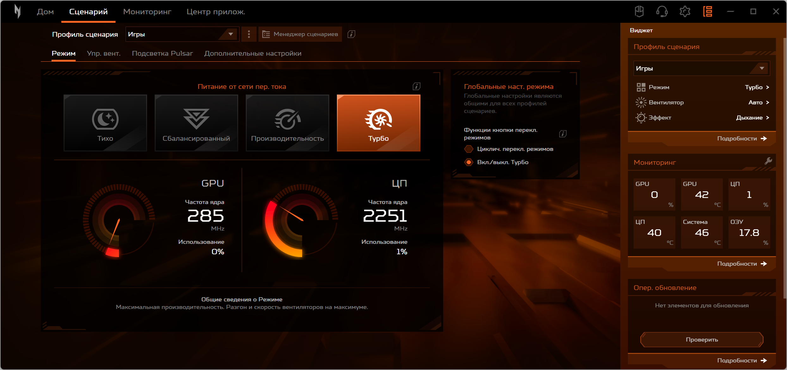Activate the Тихо mode tile
Image resolution: width=787 pixels, height=370 pixels.
(x=105, y=123)
